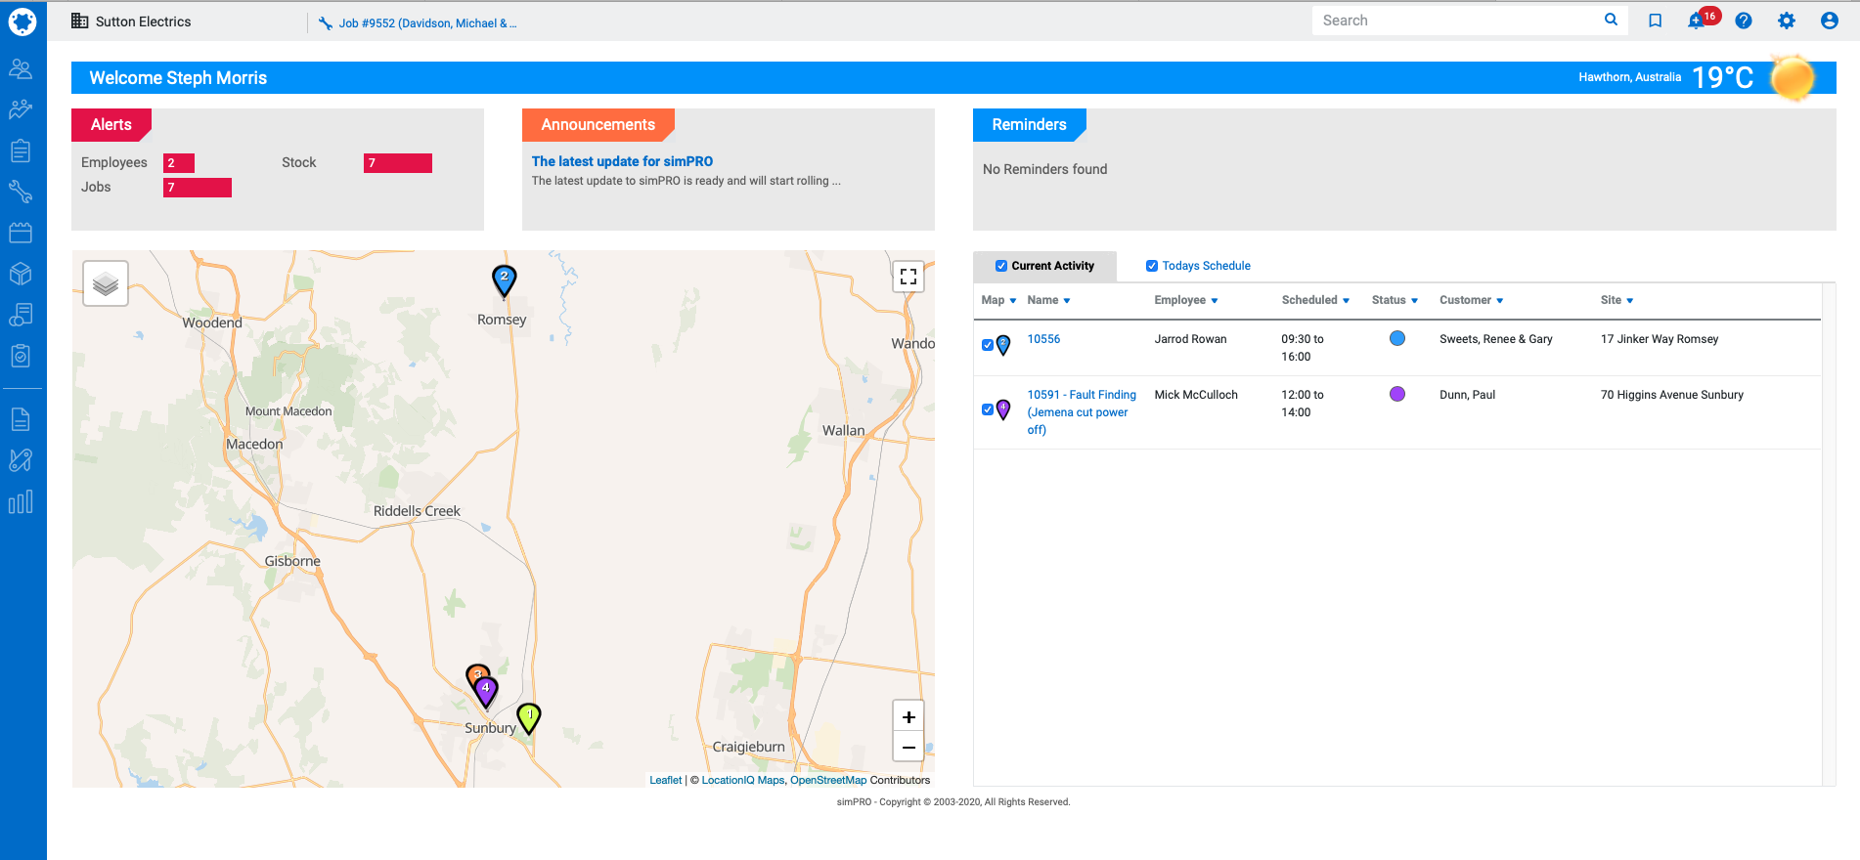Click the map layers button
Image resolution: width=1860 pixels, height=860 pixels.
click(106, 283)
